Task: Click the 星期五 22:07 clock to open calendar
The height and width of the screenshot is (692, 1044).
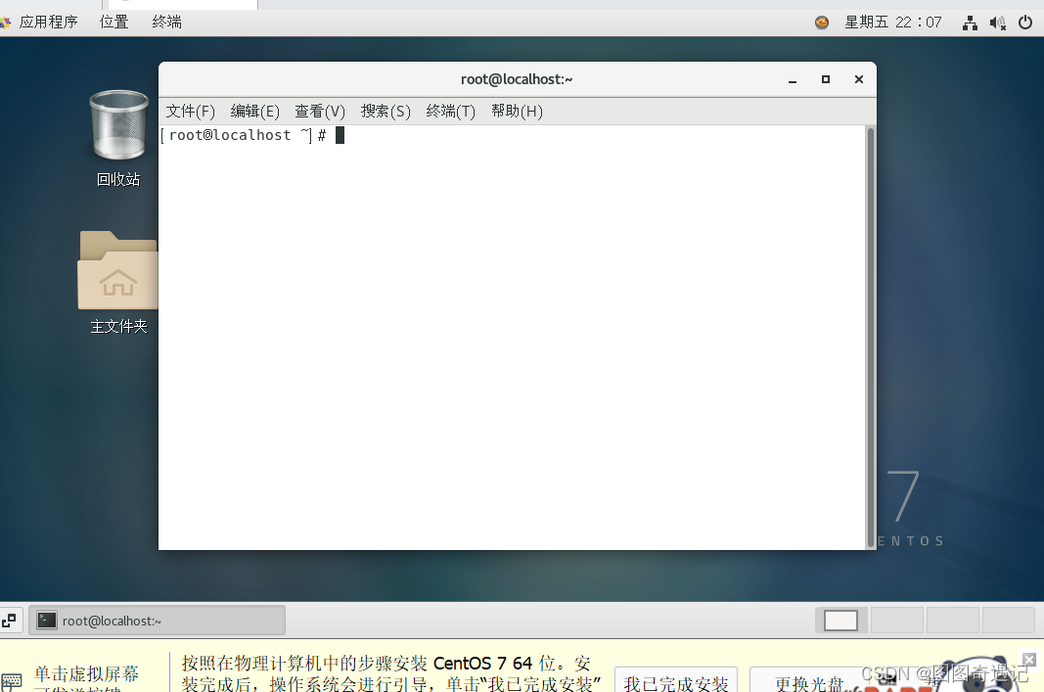Action: 893,21
